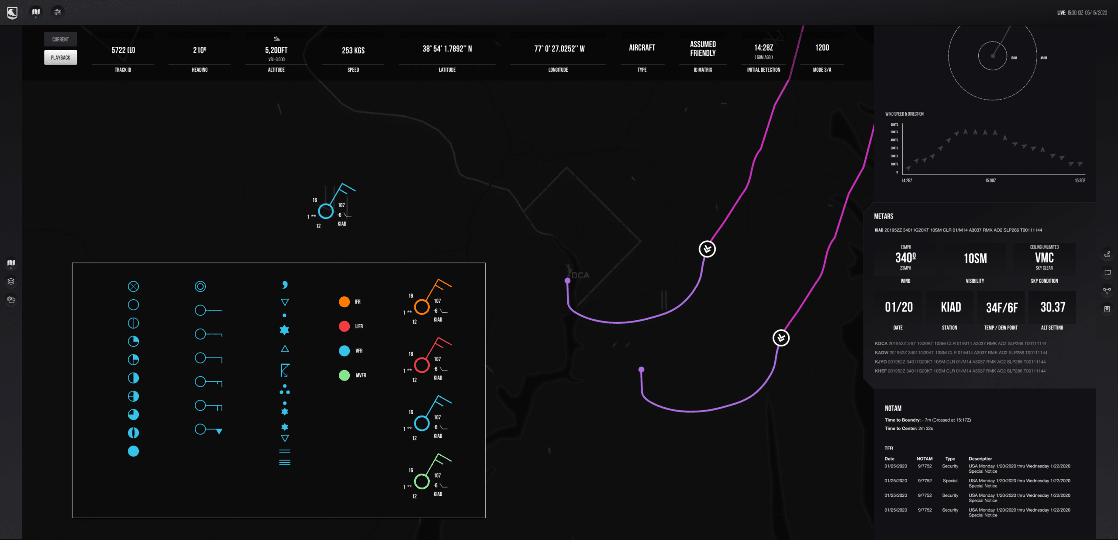Image resolution: width=1118 pixels, height=540 pixels.
Task: Click the green MVFR color dot
Action: click(x=344, y=375)
